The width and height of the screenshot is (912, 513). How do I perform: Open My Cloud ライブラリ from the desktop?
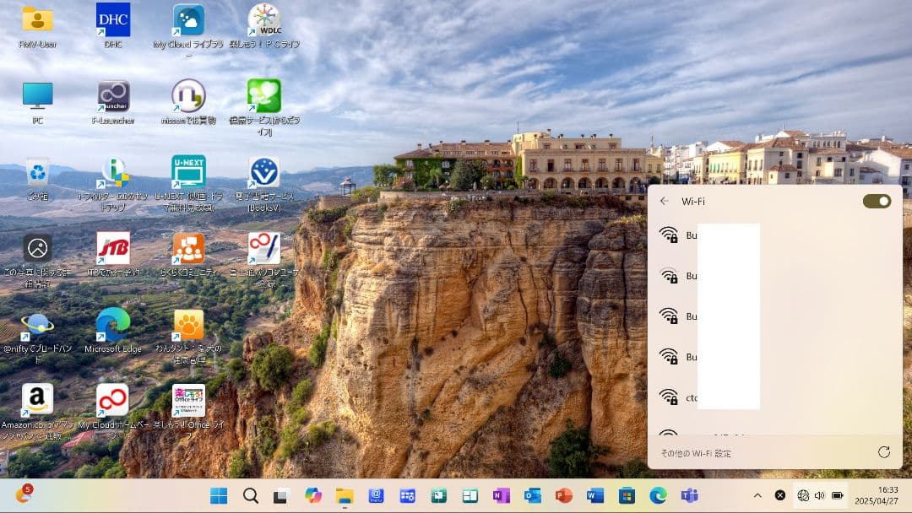pos(187,19)
